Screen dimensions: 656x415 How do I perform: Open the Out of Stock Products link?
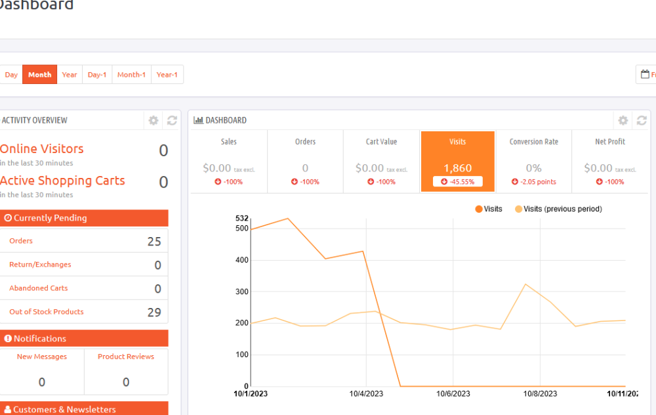(x=47, y=312)
